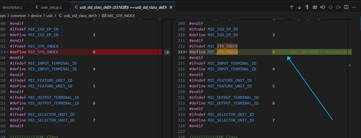Click the middle revision commit icon
This screenshot has width=361, height=138.
coord(330,7)
